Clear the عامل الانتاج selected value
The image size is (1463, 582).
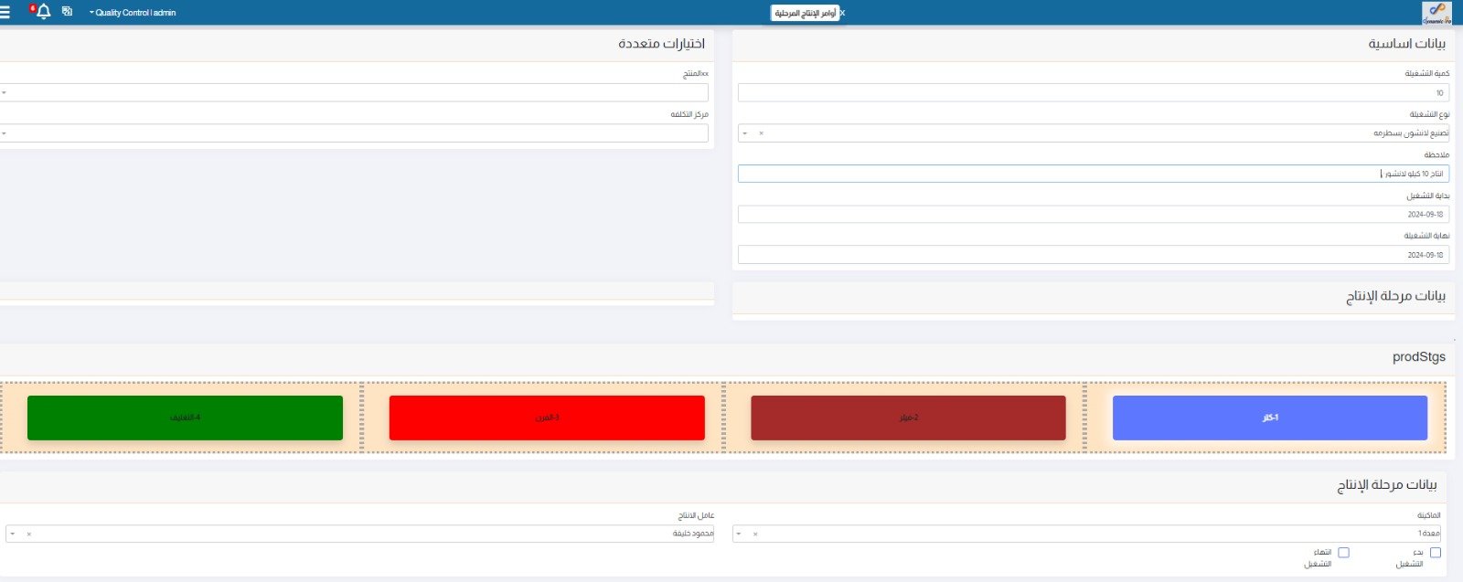point(28,534)
